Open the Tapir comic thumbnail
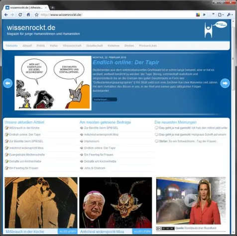Image resolution: width=237 pixels, height=236 pixels. 53,83
